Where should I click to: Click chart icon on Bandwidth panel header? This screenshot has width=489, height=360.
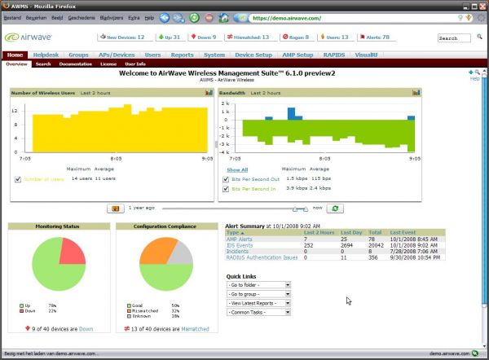[x=416, y=93]
